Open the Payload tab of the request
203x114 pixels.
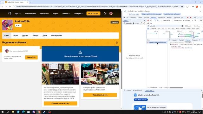coord(181,40)
